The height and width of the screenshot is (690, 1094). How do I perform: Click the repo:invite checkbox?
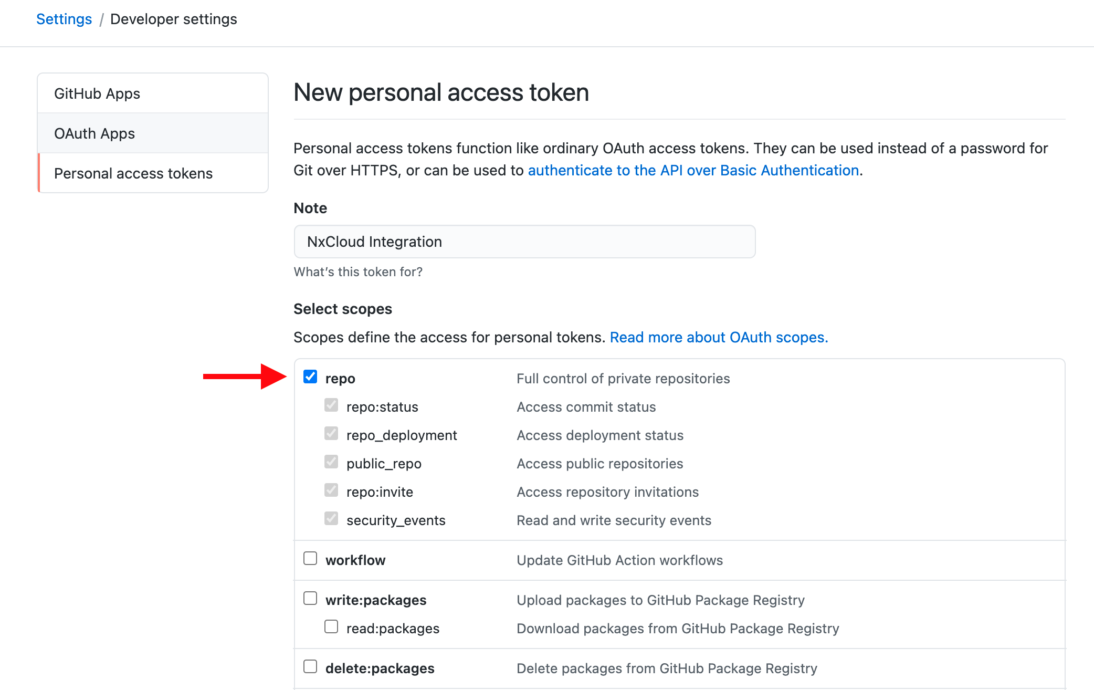tap(331, 490)
